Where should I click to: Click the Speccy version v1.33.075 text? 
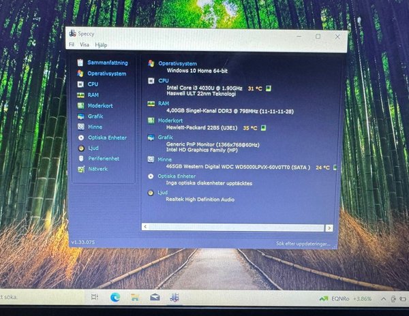tap(82, 242)
